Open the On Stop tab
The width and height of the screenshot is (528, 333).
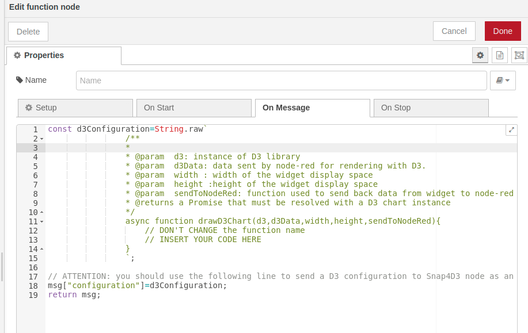[431, 108]
